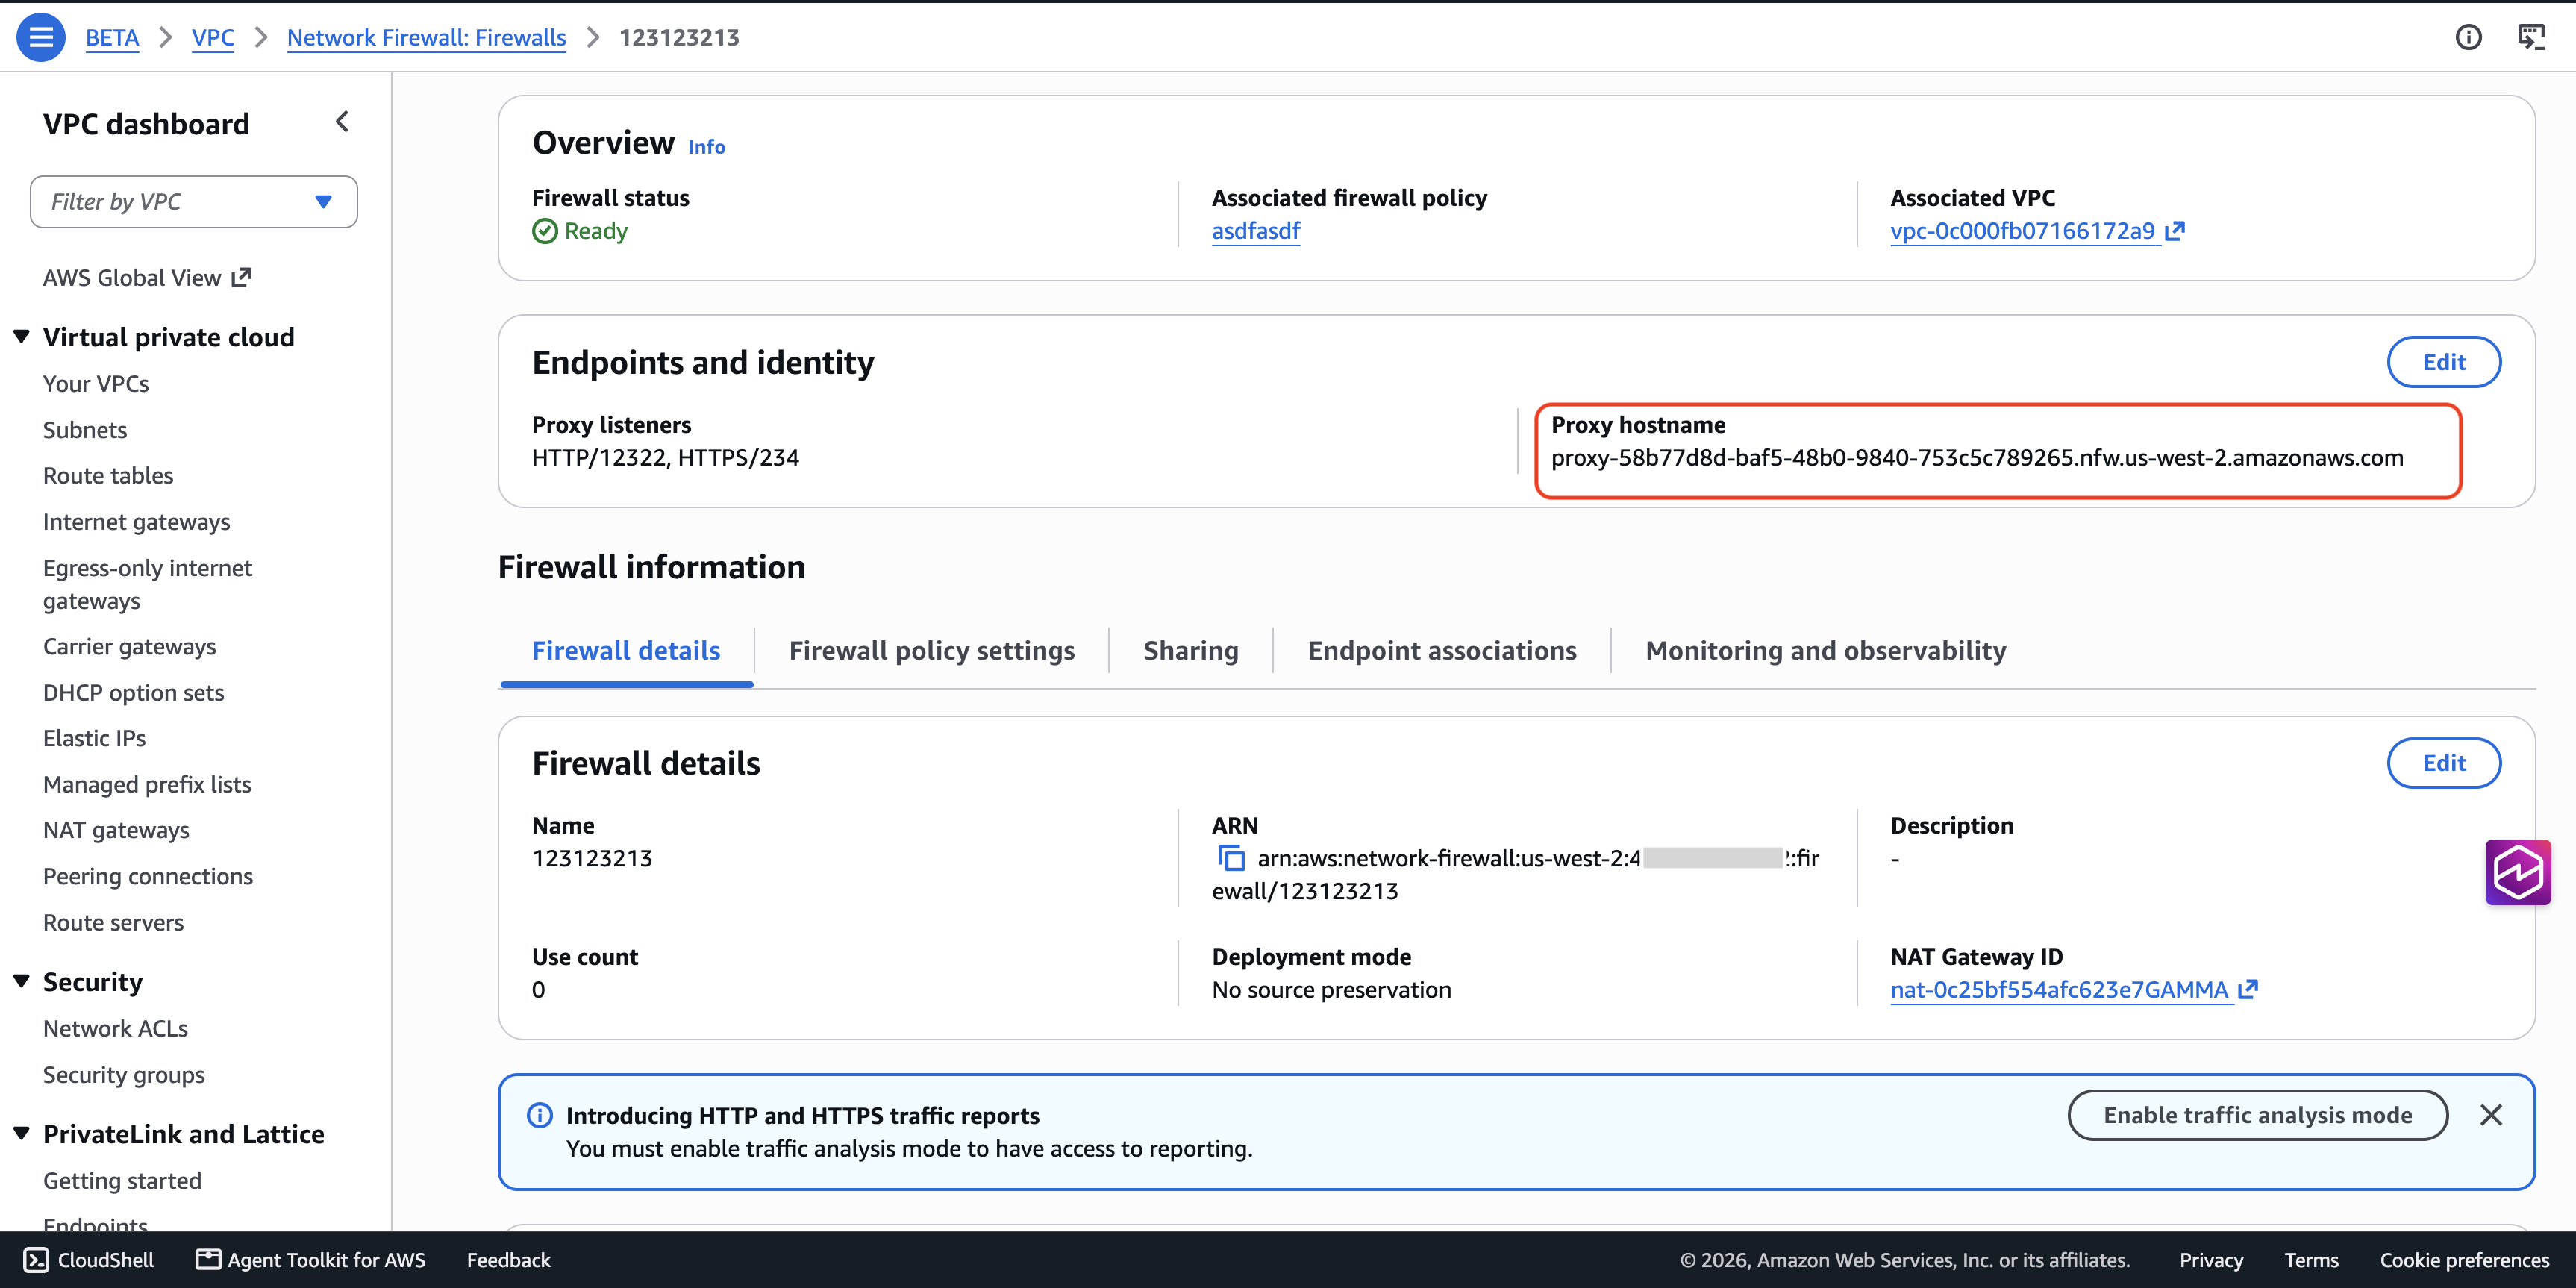Go to DHCP option sets
The image size is (2576, 1288).
click(x=133, y=693)
